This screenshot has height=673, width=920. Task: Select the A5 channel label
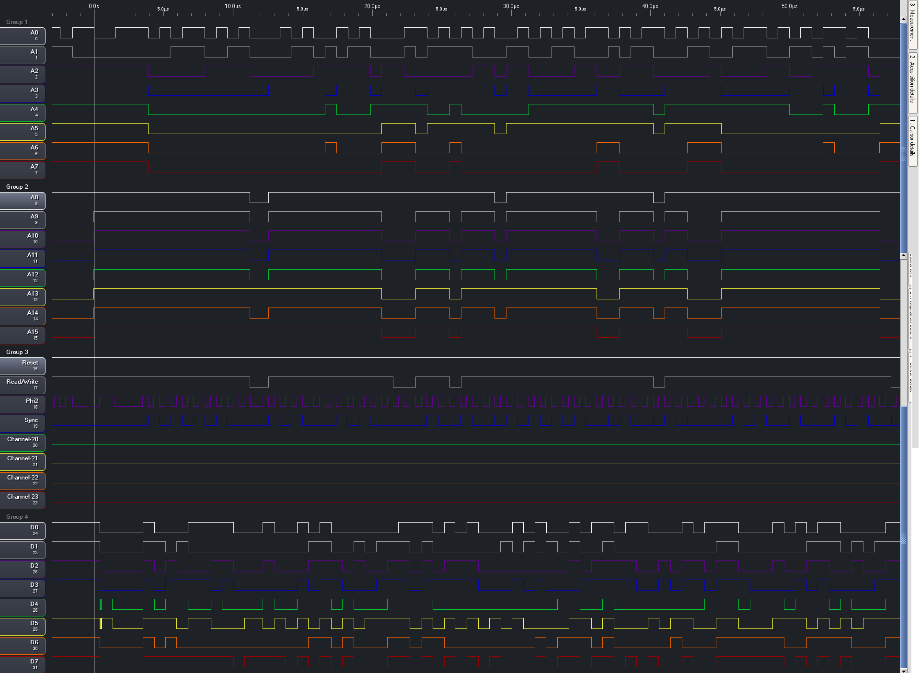pyautogui.click(x=23, y=132)
